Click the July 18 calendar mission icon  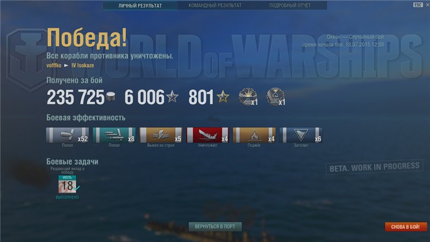pyautogui.click(x=68, y=184)
